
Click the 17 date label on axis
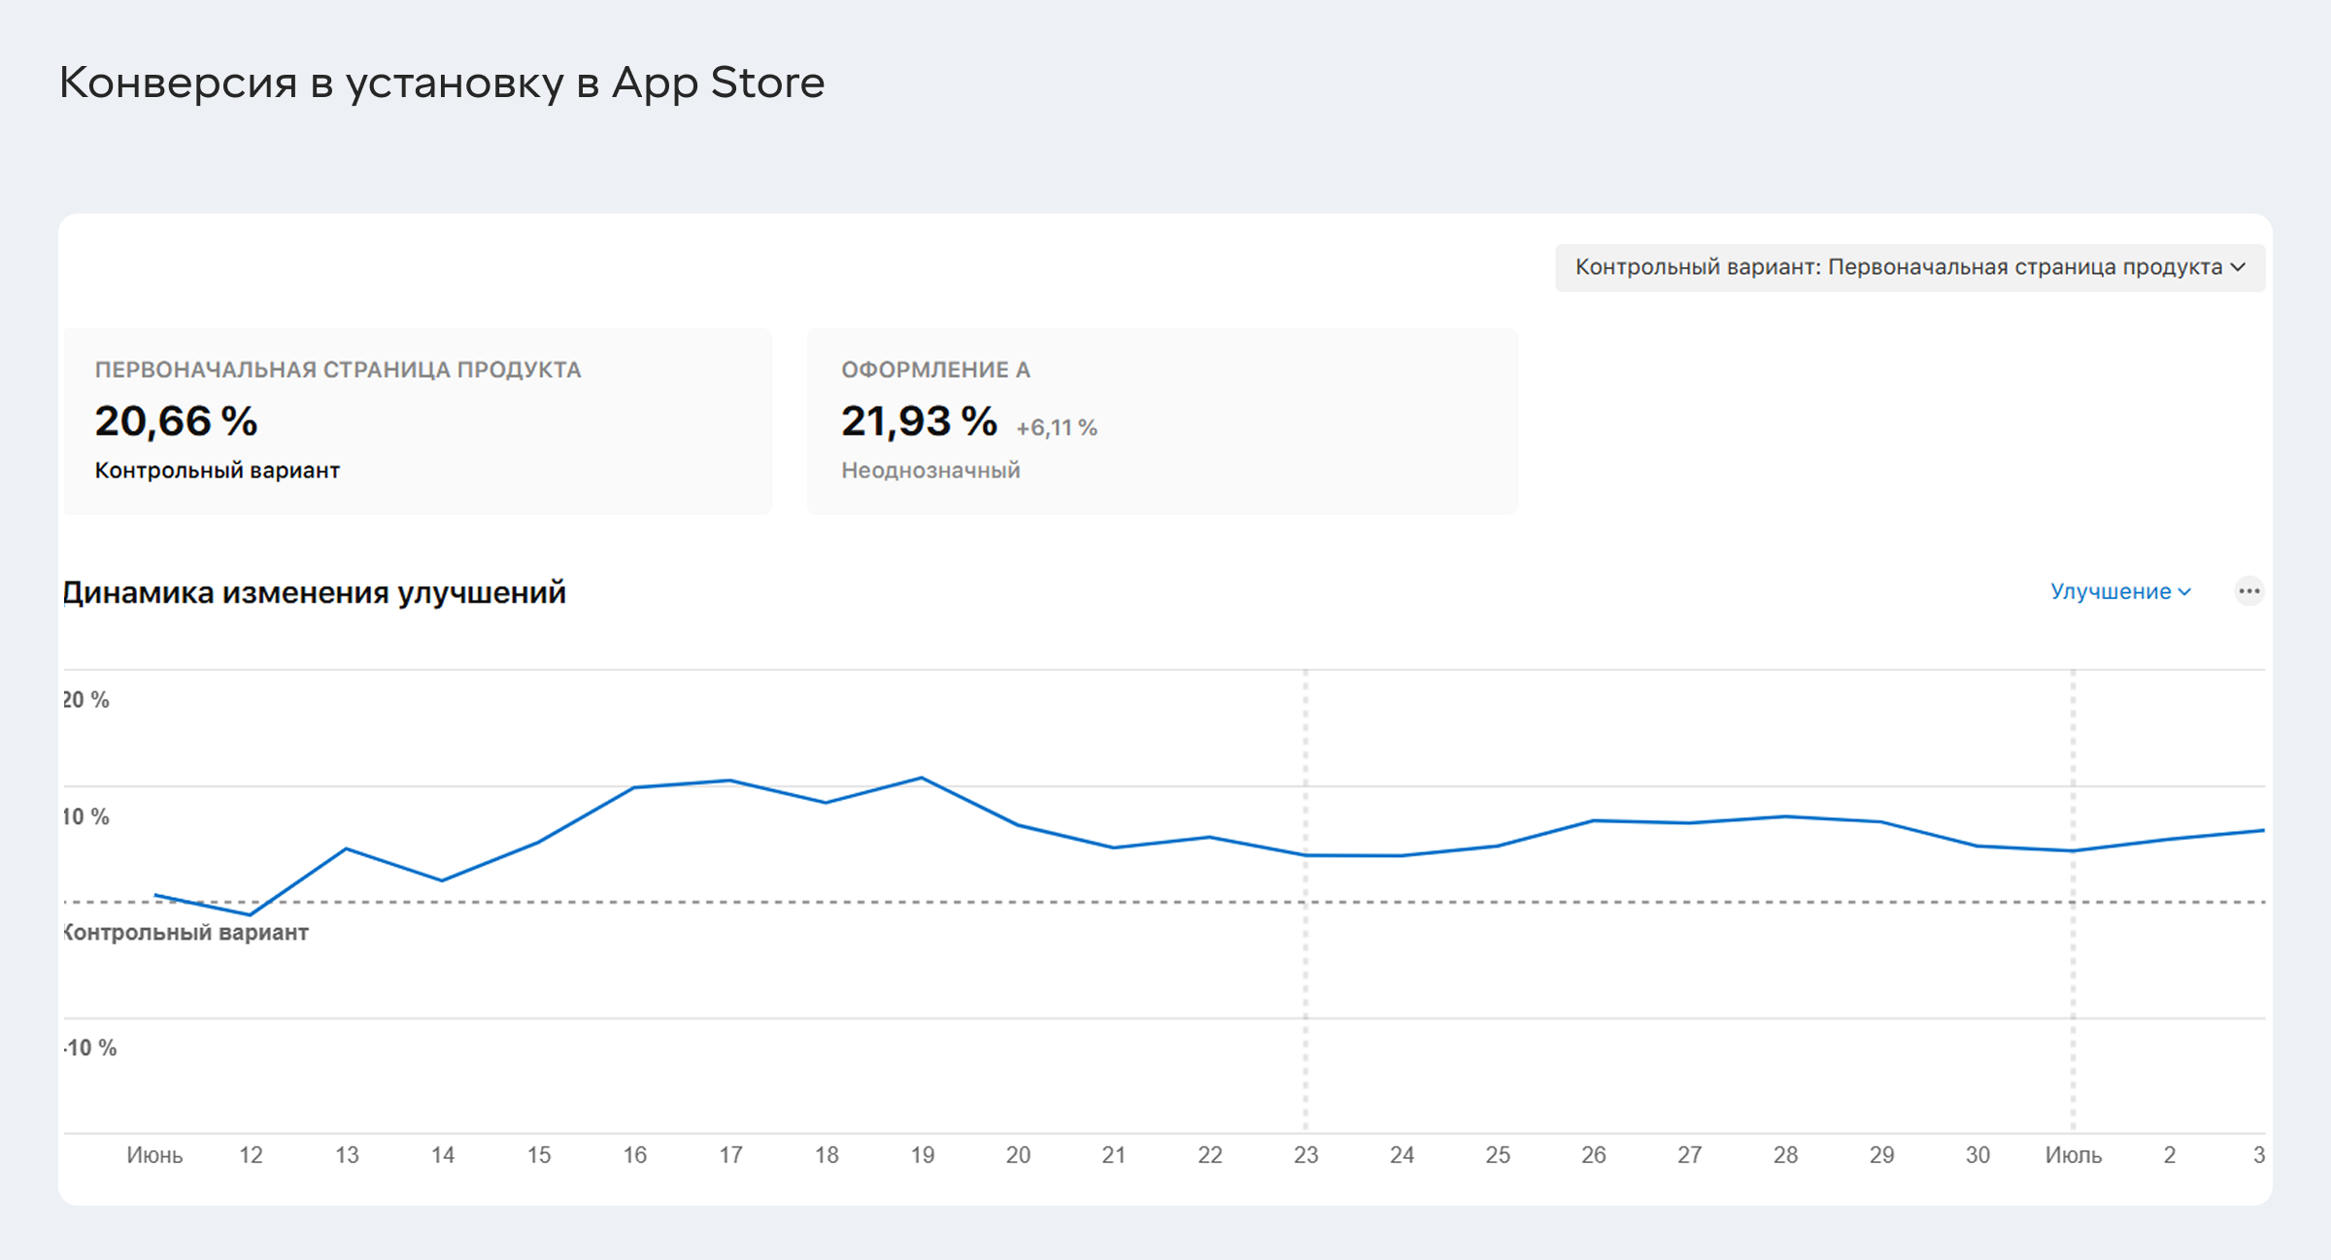tap(730, 1155)
